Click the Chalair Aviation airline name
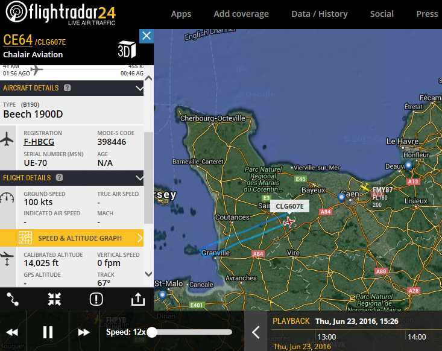Viewport: 442px width, 351px height. point(33,54)
